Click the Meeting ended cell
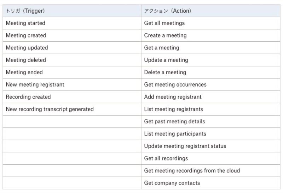This screenshot has width=283, height=193. point(72,72)
